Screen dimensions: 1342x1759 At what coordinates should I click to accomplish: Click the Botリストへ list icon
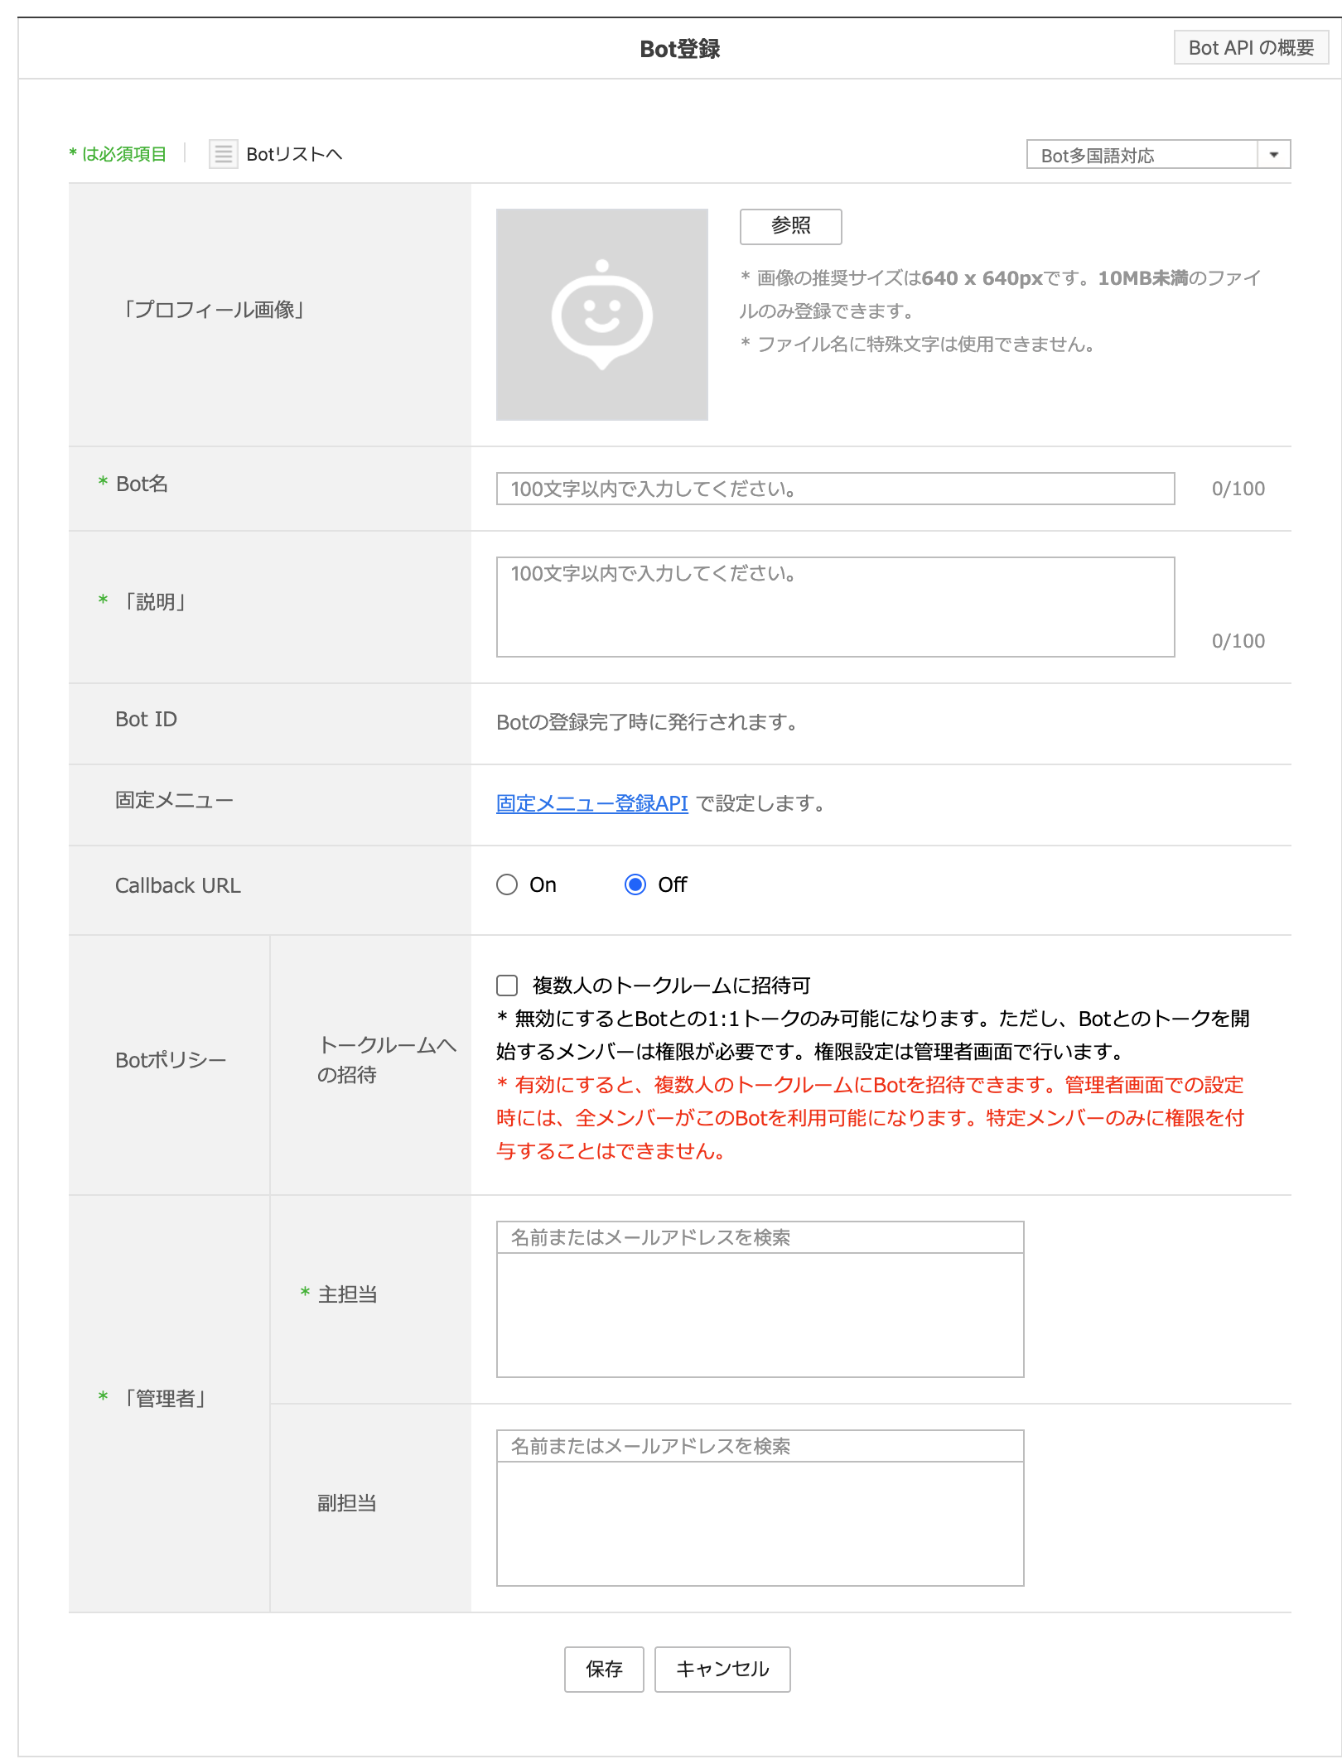coord(223,154)
